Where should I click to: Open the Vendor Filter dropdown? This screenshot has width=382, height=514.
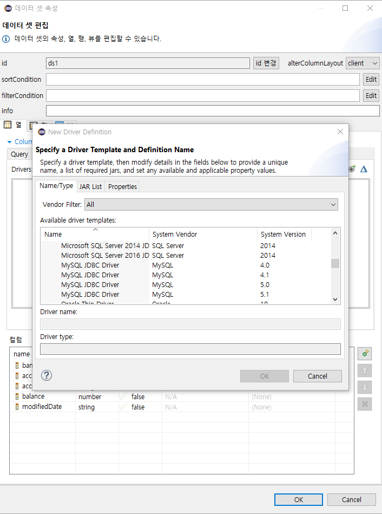pyautogui.click(x=211, y=204)
